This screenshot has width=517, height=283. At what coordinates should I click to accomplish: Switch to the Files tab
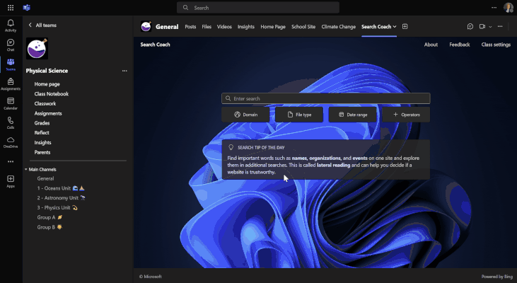coord(207,27)
